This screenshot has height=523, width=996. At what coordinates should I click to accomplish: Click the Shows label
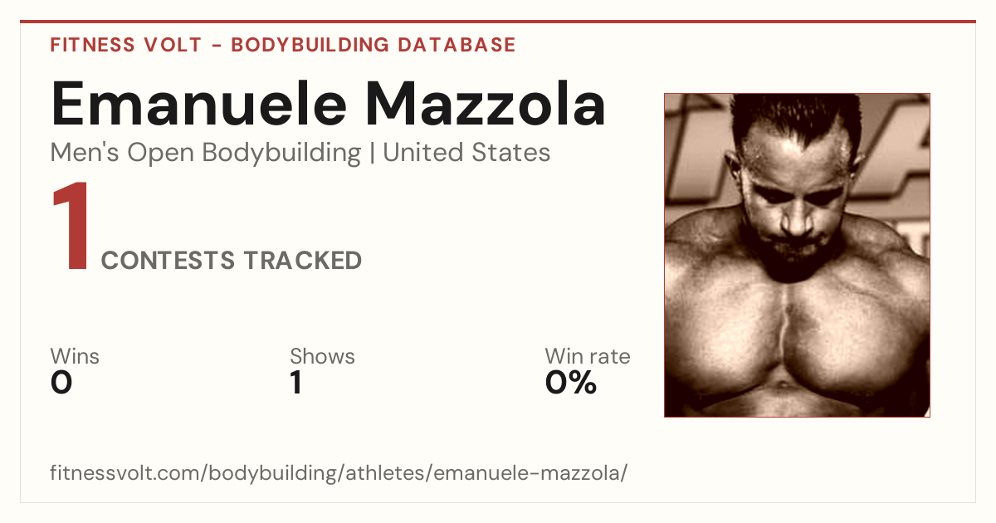pyautogui.click(x=322, y=356)
